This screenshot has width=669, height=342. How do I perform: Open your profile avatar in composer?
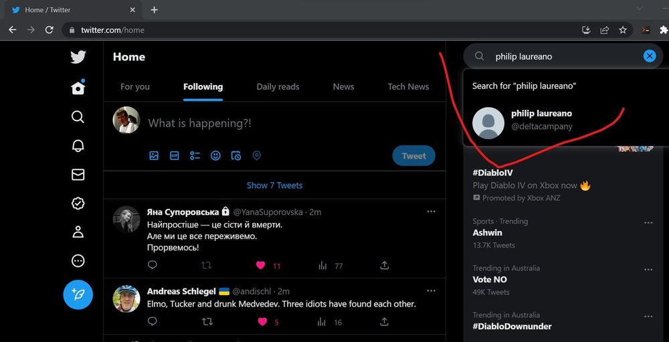tap(126, 120)
